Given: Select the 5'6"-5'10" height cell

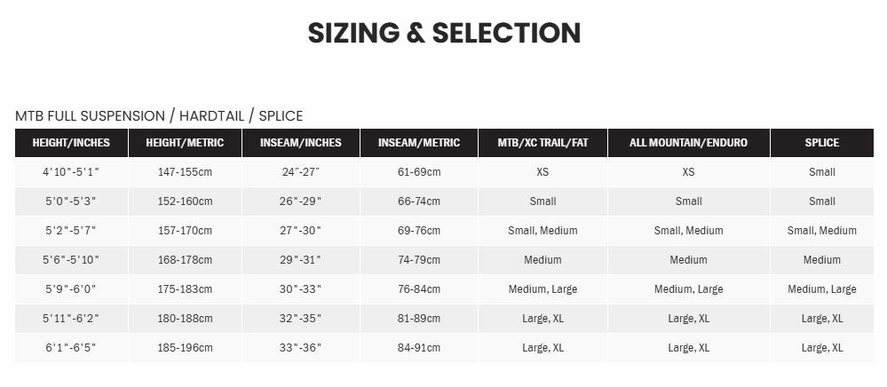Looking at the screenshot, I should point(71,260).
